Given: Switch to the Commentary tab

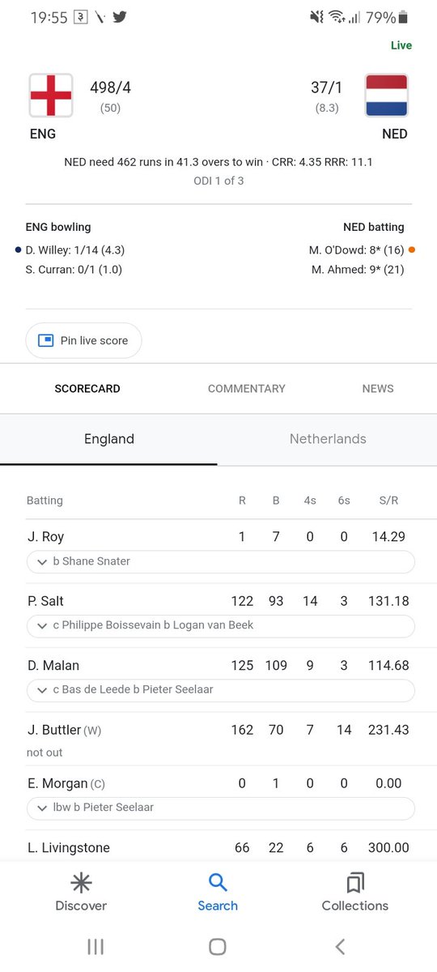Looking at the screenshot, I should [247, 389].
